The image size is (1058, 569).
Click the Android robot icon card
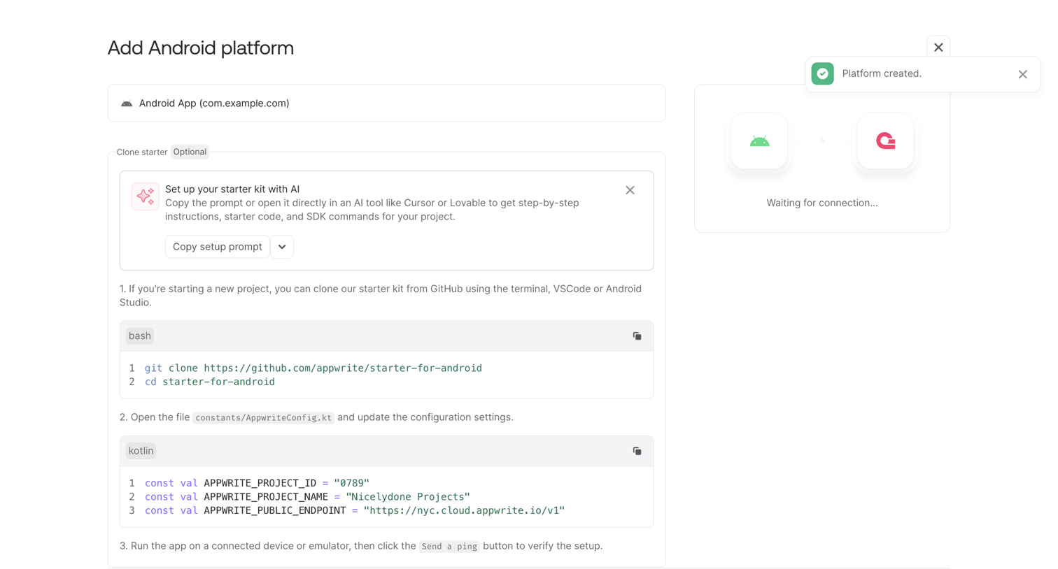759,141
